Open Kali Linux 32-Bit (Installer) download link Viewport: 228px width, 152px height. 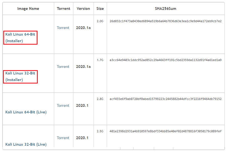point(20,76)
